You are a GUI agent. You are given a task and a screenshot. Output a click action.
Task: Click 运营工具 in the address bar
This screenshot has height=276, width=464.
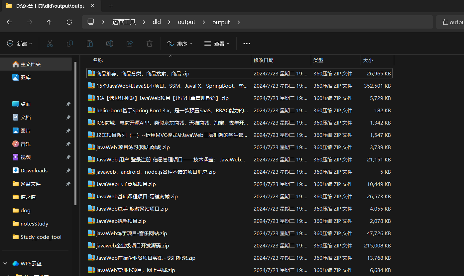tap(124, 22)
